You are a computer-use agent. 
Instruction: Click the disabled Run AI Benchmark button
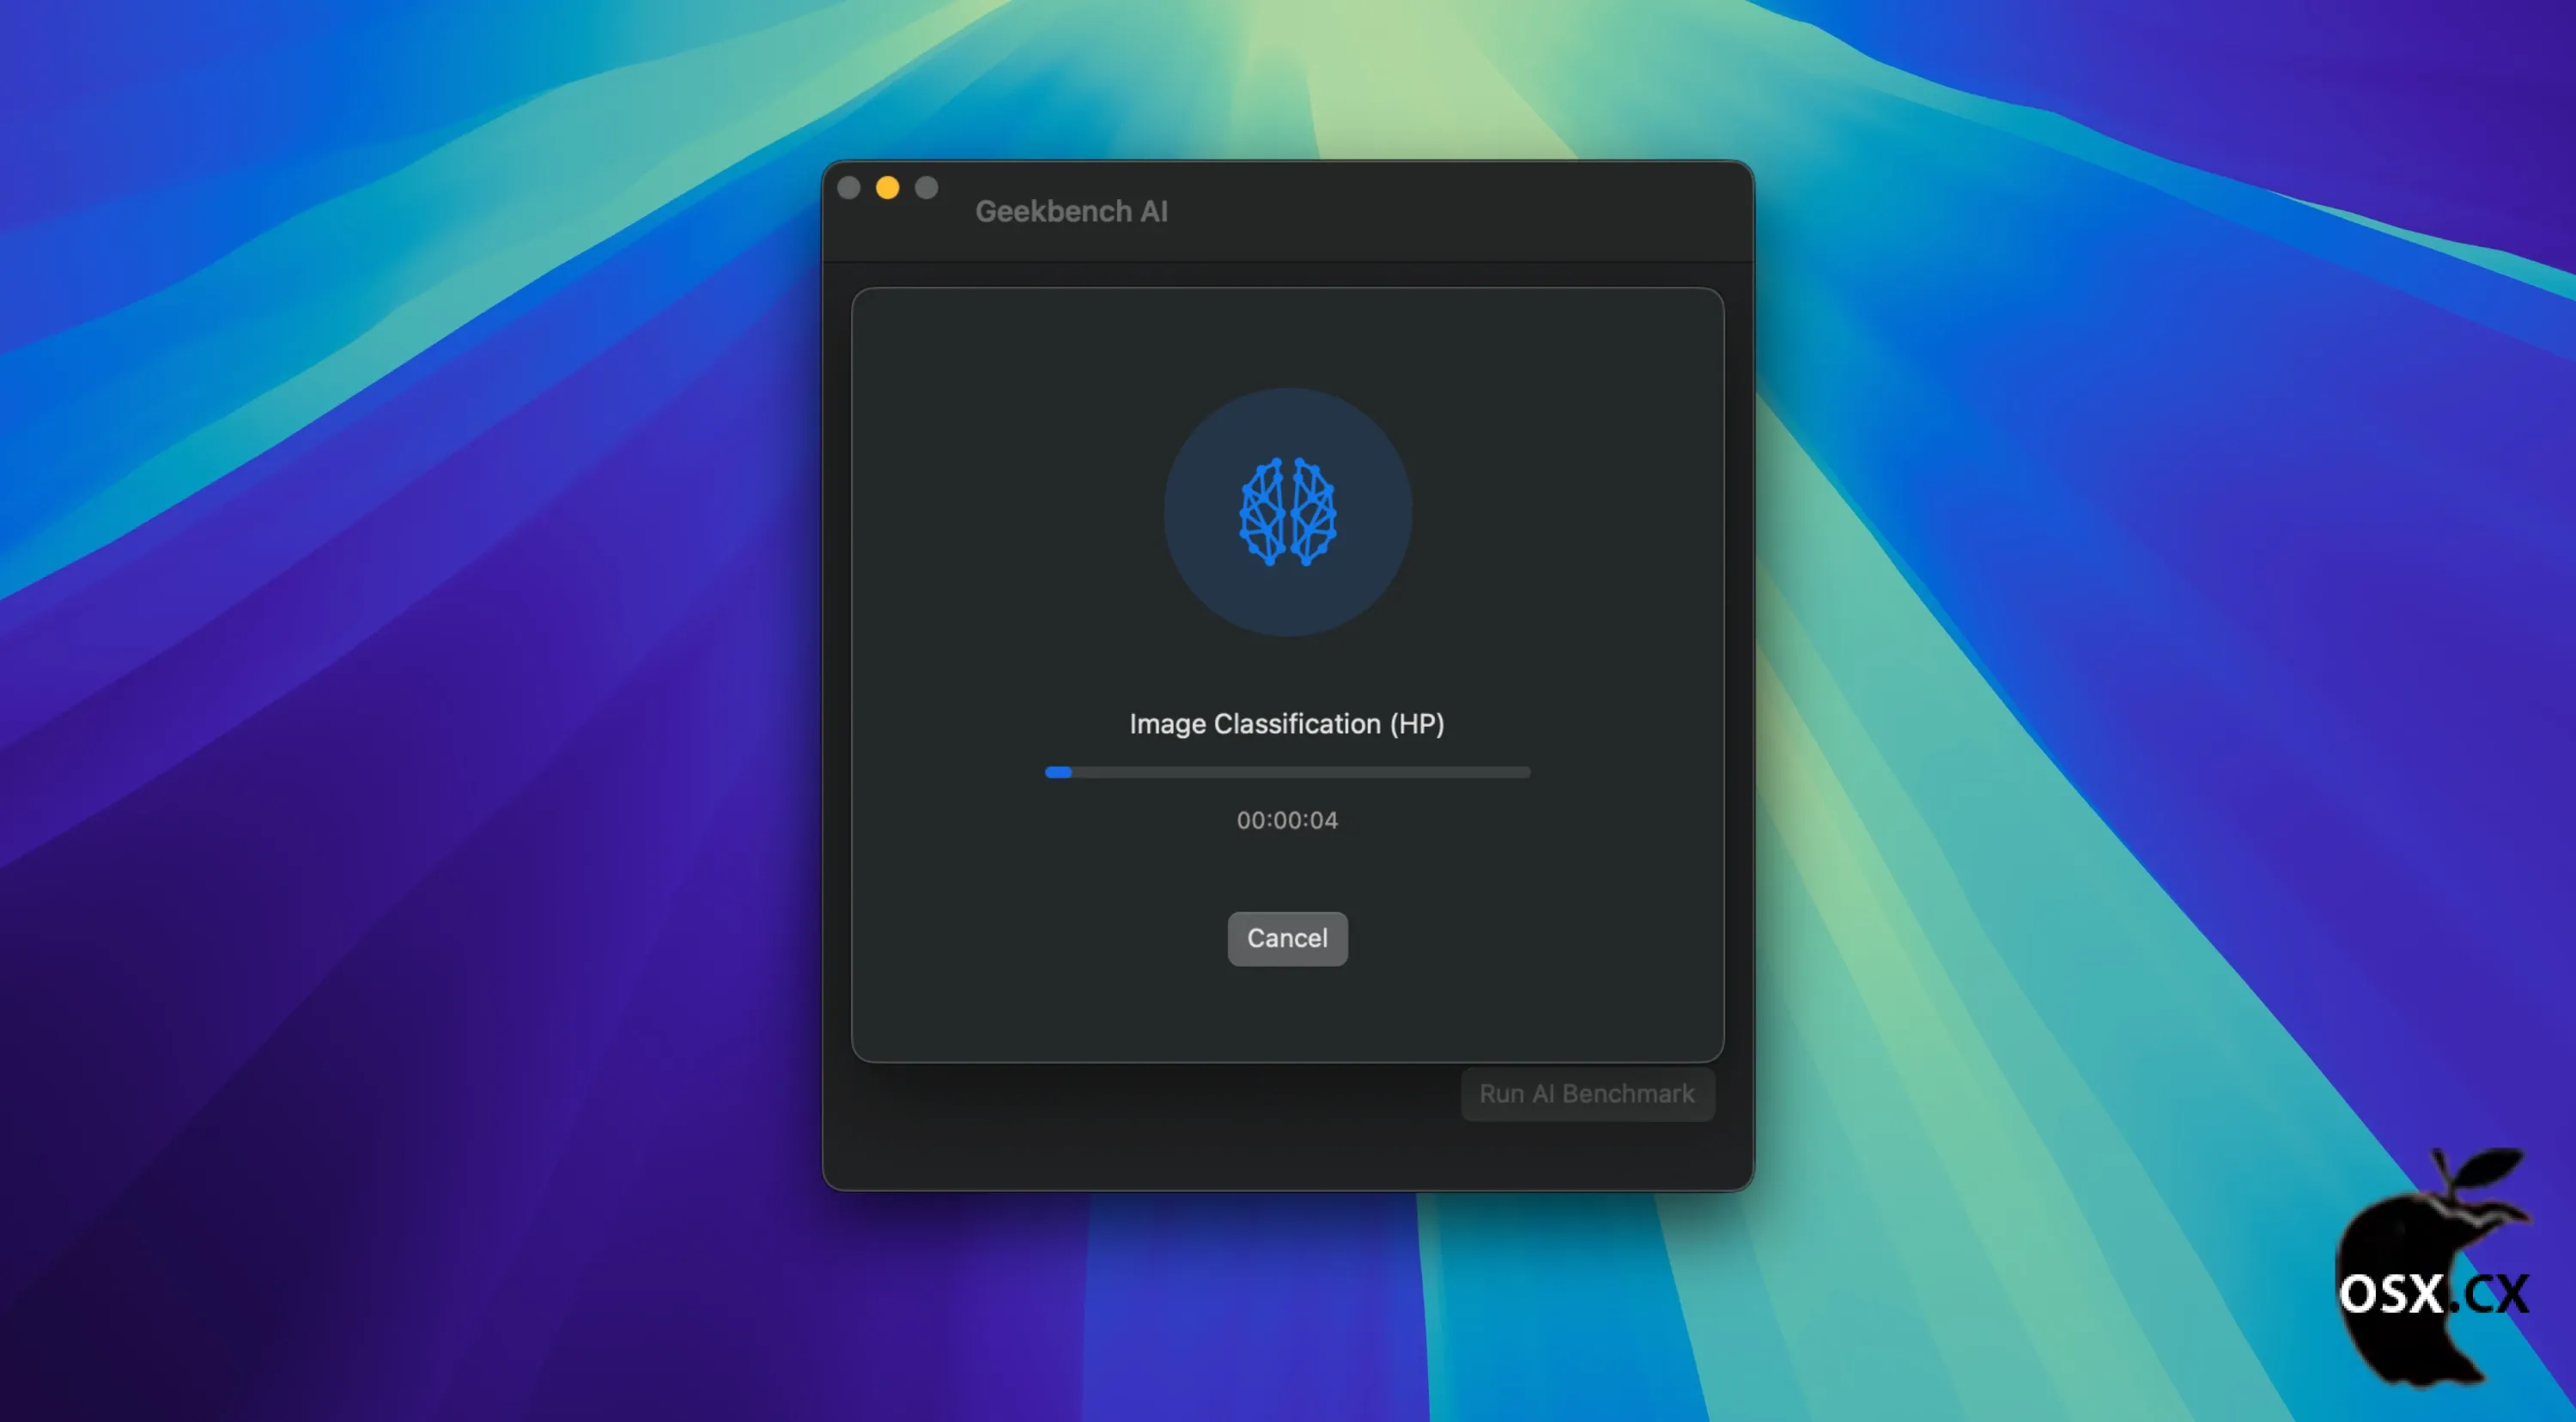tap(1588, 1094)
